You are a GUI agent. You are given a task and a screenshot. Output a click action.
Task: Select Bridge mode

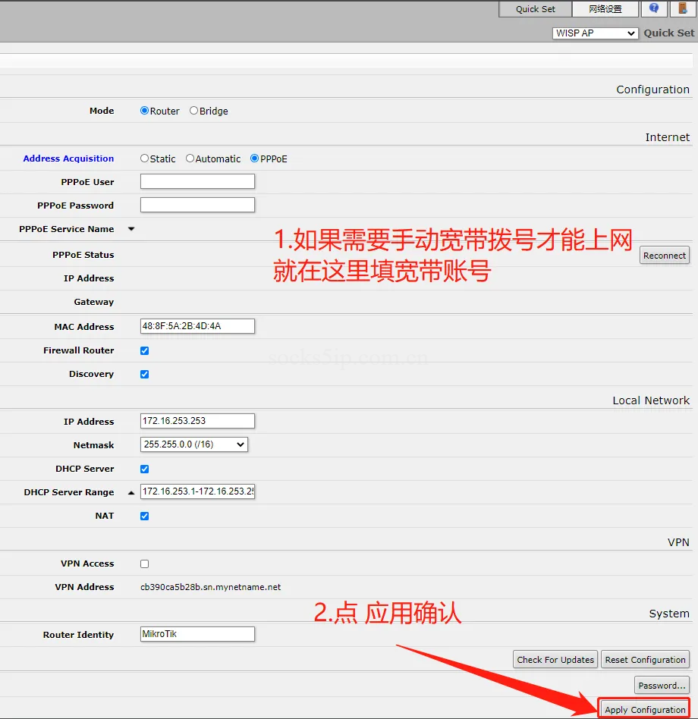click(193, 111)
